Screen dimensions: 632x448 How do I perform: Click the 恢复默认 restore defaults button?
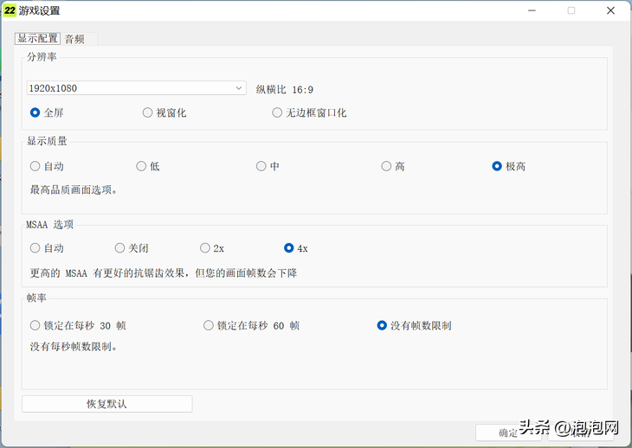(x=106, y=404)
